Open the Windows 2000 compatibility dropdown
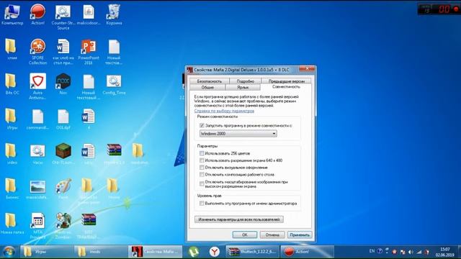 238,134
